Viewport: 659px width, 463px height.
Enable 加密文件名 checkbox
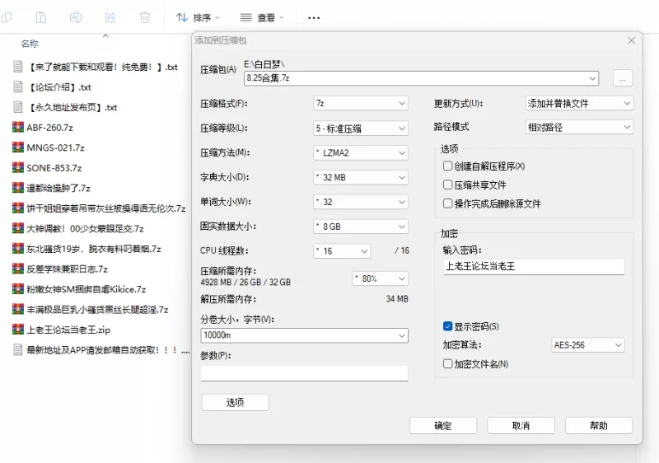(448, 363)
